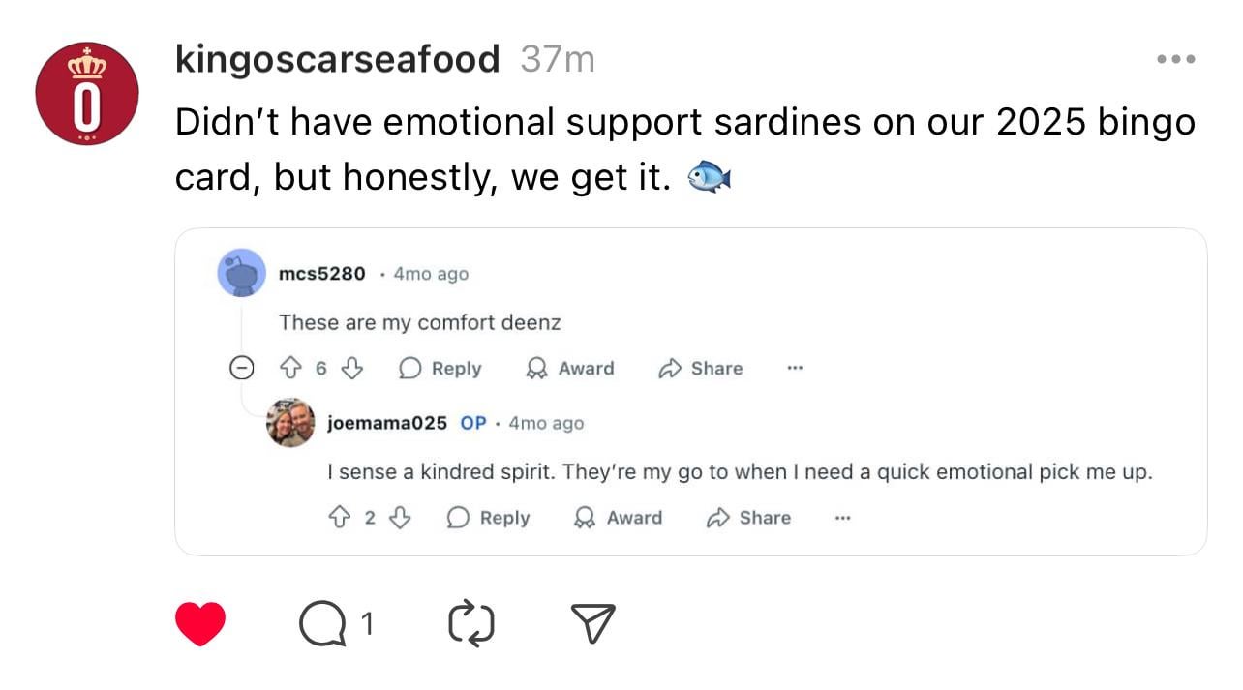Open more options on mcs5280's comment
This screenshot has width=1243, height=690.
coord(795,368)
